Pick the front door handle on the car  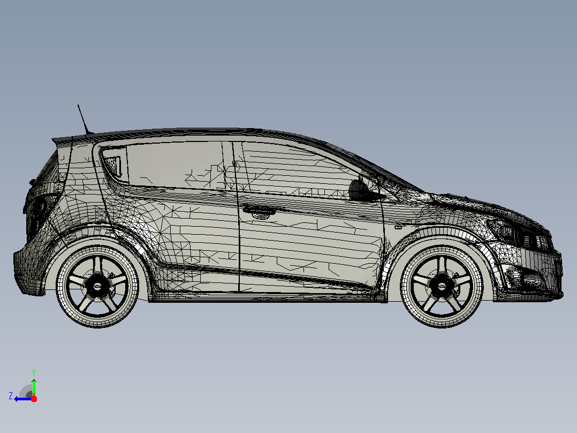click(260, 211)
